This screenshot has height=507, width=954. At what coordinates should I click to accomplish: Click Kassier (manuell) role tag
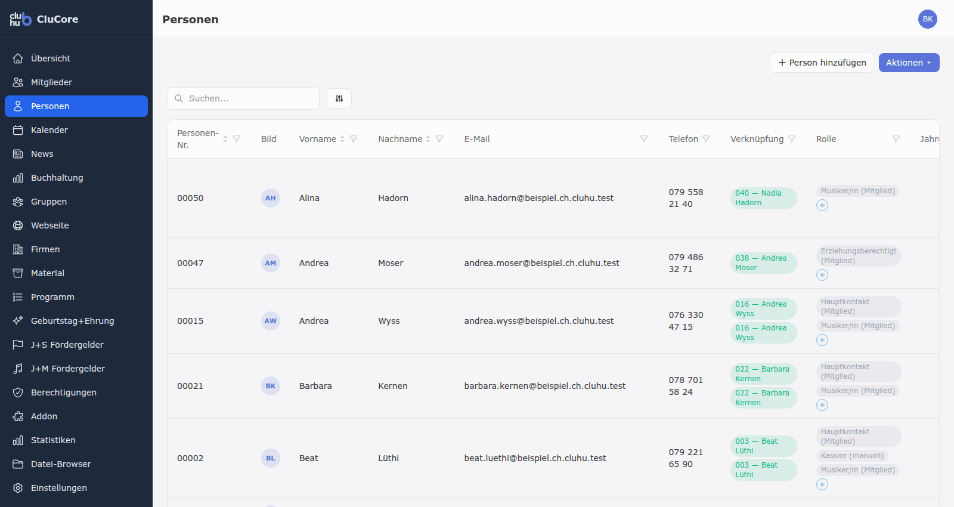click(852, 456)
